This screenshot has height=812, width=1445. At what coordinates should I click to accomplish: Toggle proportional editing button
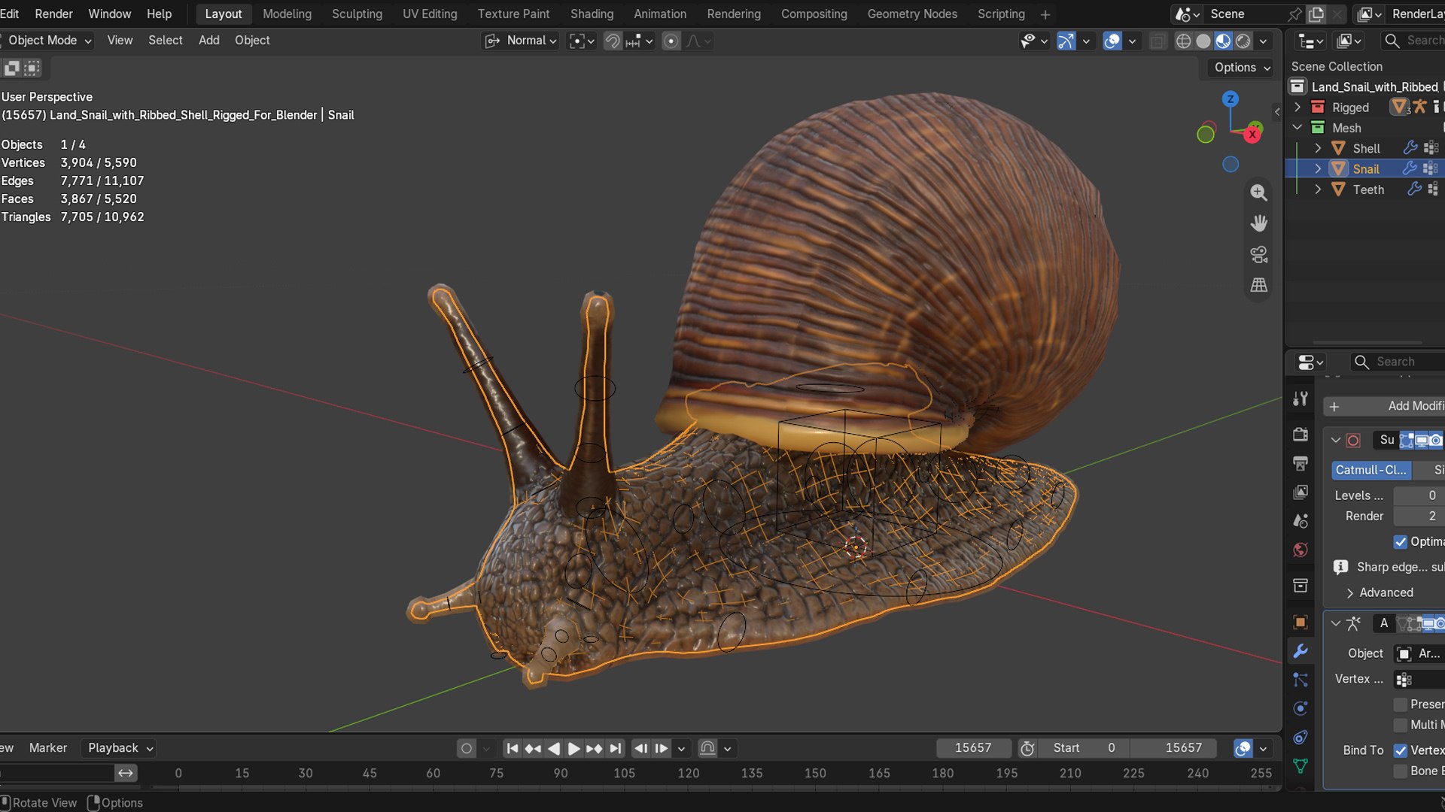click(x=671, y=41)
